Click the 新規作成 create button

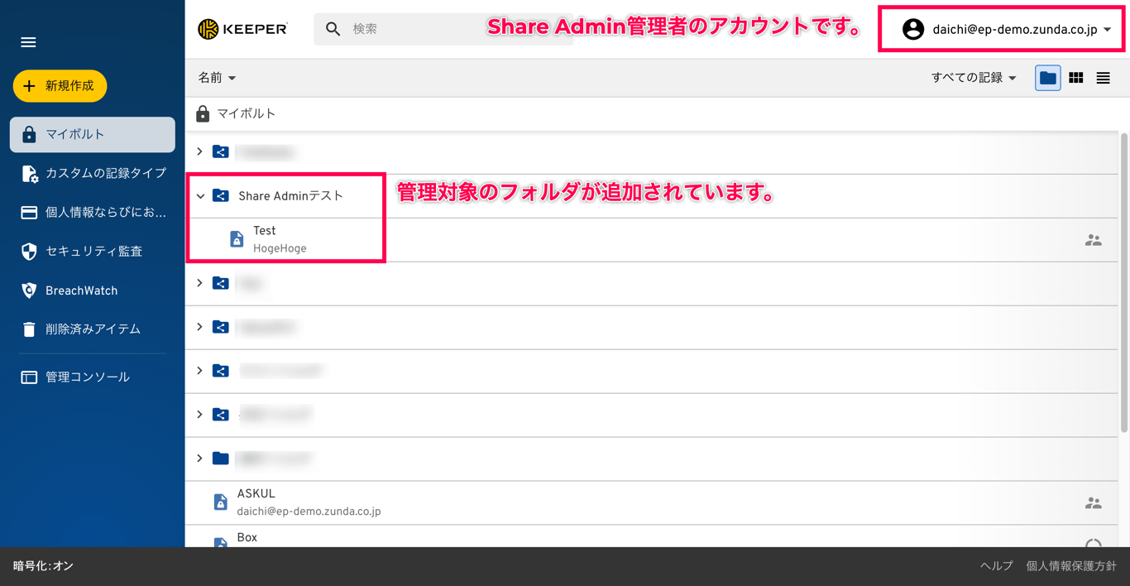[x=60, y=85]
